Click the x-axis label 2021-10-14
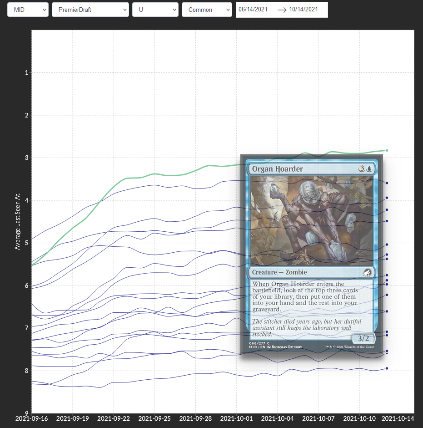 [398, 418]
